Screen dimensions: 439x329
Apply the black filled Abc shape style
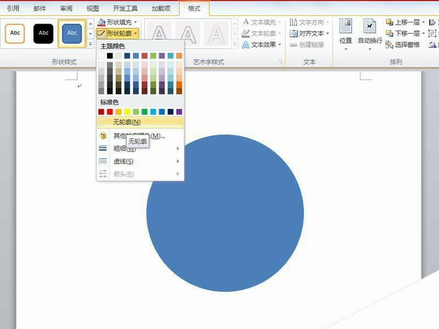click(43, 33)
